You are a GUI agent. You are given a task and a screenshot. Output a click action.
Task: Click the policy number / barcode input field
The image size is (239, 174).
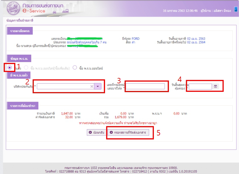pyautogui.click(x=145, y=86)
